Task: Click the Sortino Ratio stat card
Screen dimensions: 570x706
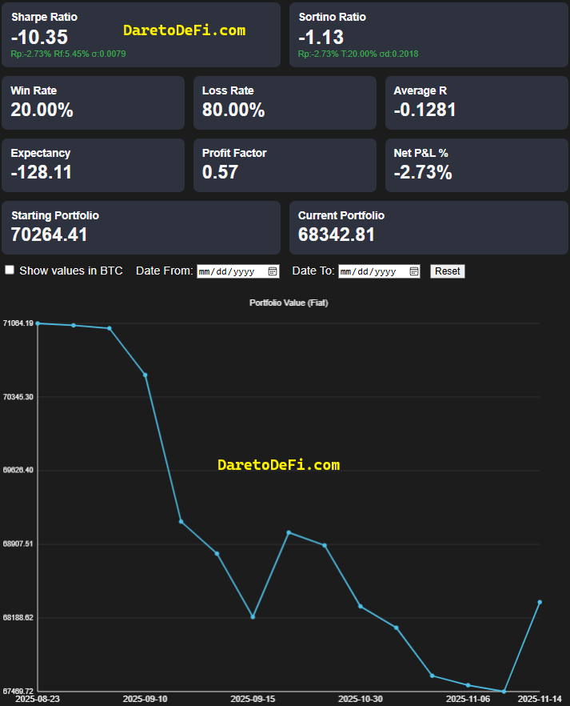Action: coord(428,34)
